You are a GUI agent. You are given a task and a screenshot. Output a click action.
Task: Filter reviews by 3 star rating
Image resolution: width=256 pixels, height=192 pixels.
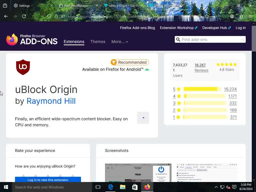177,103
